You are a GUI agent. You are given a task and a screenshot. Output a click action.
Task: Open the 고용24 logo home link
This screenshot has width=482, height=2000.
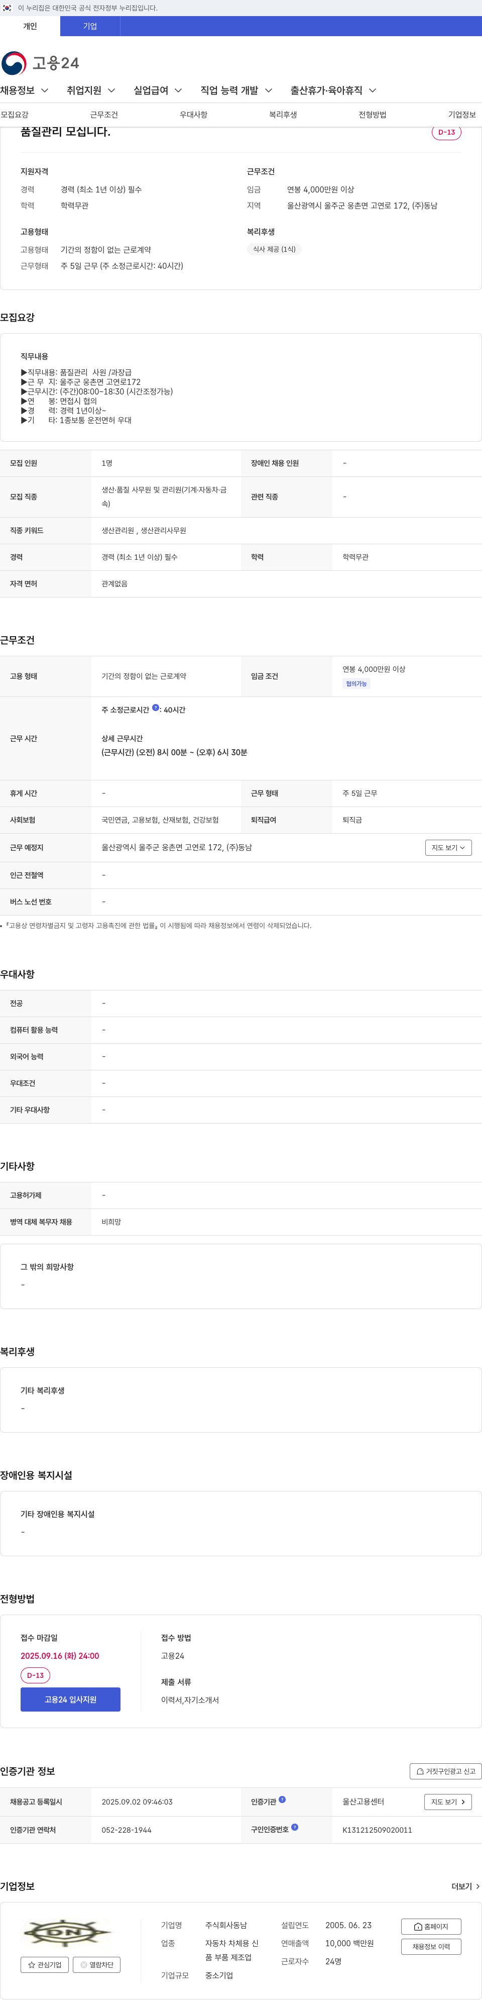coord(40,63)
